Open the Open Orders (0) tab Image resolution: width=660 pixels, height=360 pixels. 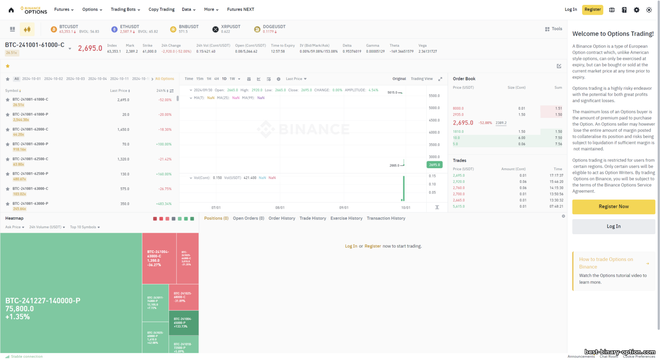(x=249, y=218)
